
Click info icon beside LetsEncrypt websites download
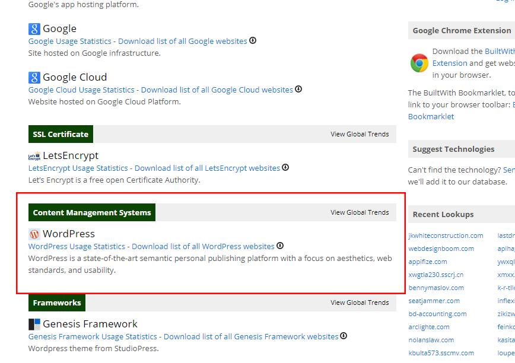pos(285,168)
